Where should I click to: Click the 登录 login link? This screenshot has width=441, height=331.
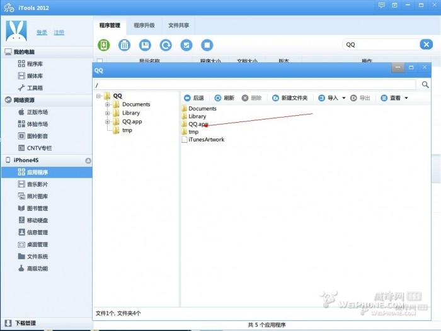pos(42,33)
